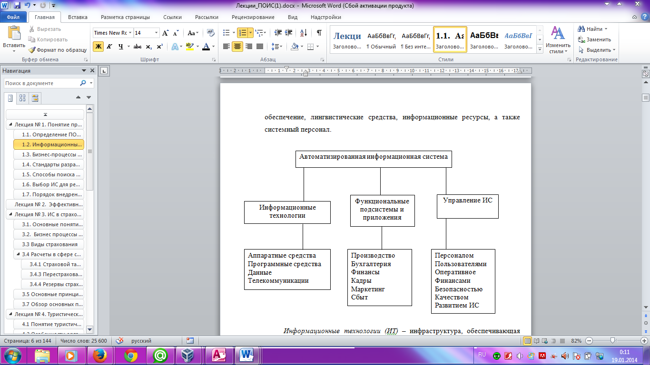650x365 pixels.
Task: Justify text alignment
Action: point(260,47)
